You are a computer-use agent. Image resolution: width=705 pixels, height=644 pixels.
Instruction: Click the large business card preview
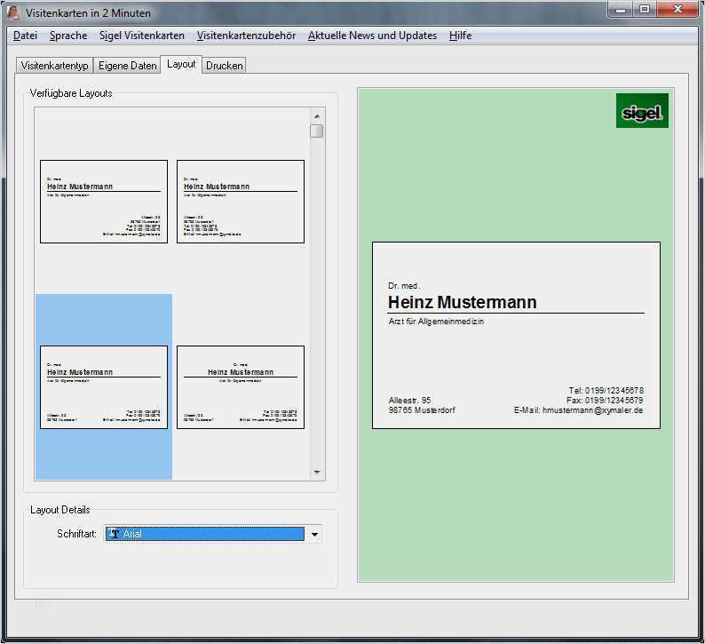[x=516, y=335]
